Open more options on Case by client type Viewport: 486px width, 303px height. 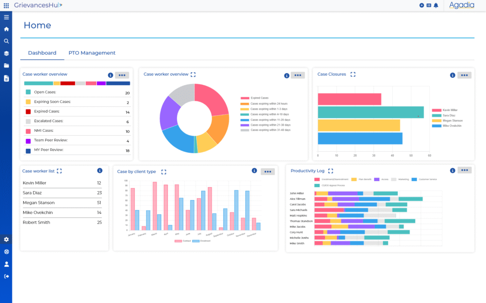click(x=267, y=171)
